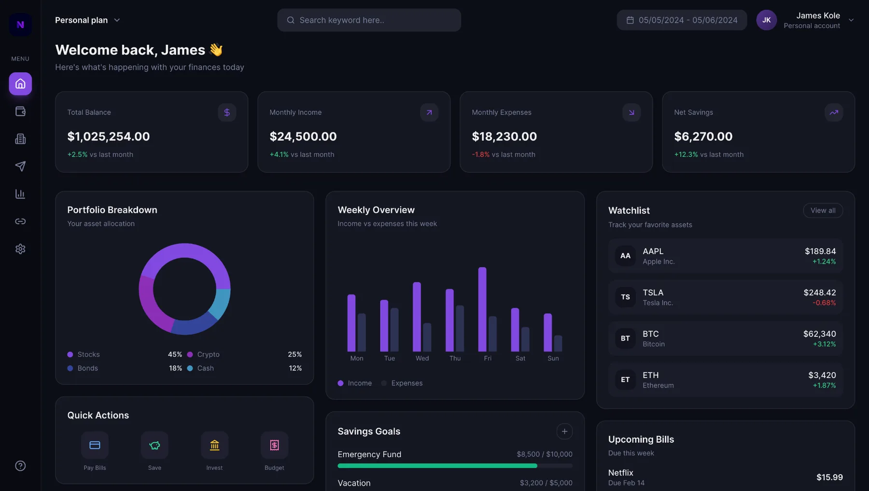Screen dimensions: 869x491
Task: Click the calendar icon in date range
Action: (630, 20)
